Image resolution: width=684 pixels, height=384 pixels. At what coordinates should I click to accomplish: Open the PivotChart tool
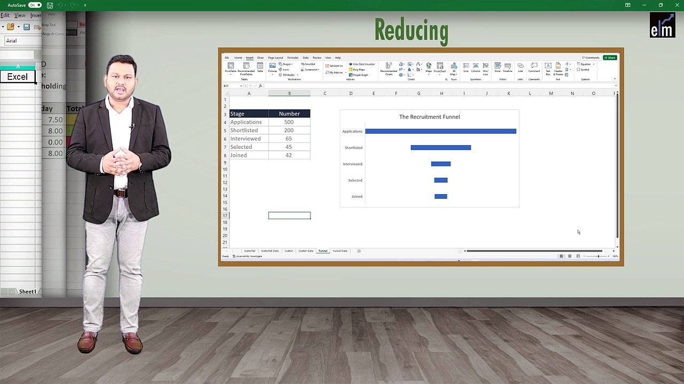coord(440,68)
